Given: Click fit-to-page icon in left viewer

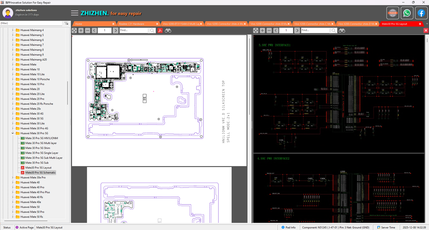Looking at the screenshot, I should (74, 30).
